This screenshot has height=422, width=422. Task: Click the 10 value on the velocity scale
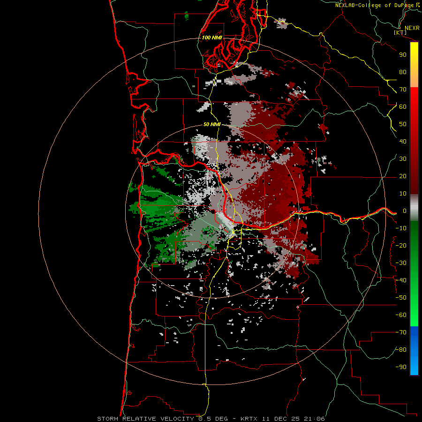(x=403, y=194)
